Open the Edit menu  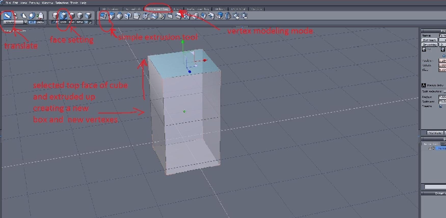tap(15, 3)
